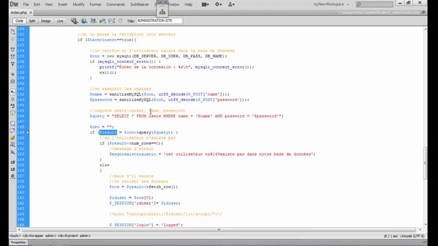Turn on Live view
The image size is (438, 246).
click(x=60, y=21)
